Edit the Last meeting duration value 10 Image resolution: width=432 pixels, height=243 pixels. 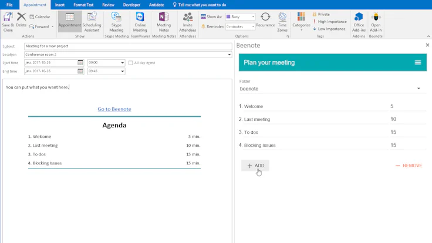[x=408, y=119]
